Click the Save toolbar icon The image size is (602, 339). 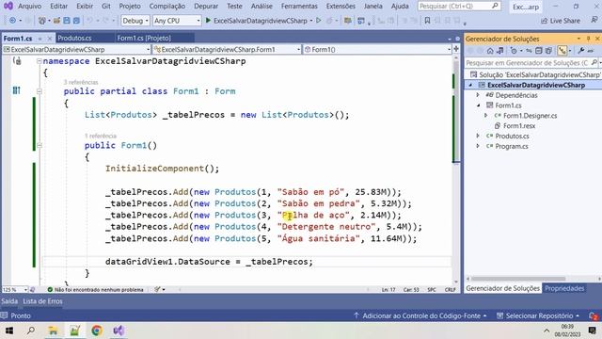[67, 21]
